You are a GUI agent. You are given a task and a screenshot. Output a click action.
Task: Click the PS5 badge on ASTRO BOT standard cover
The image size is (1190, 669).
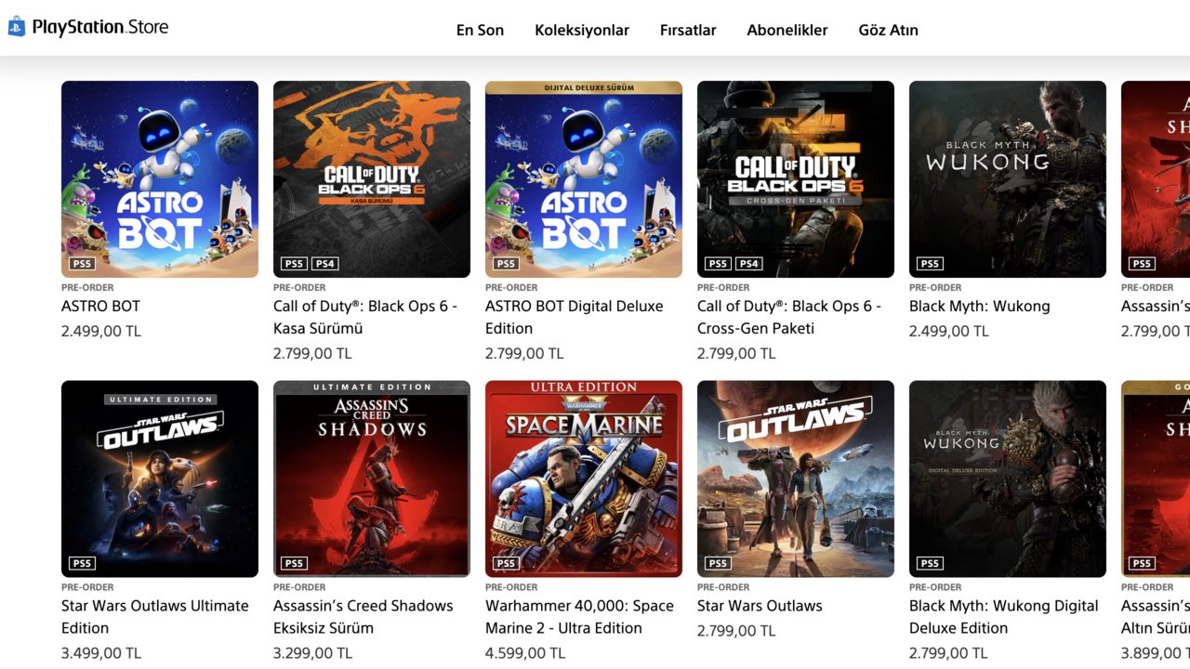(82, 264)
